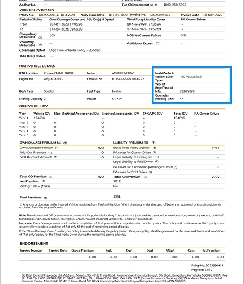
Task: Select the Net Premium value 3712
Action: coord(117,181)
